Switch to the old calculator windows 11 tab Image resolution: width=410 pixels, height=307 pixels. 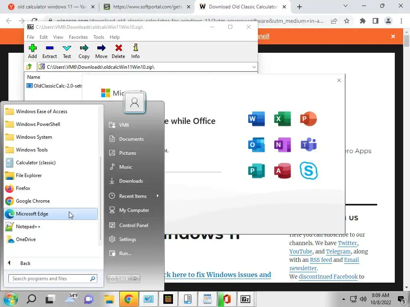point(52,7)
